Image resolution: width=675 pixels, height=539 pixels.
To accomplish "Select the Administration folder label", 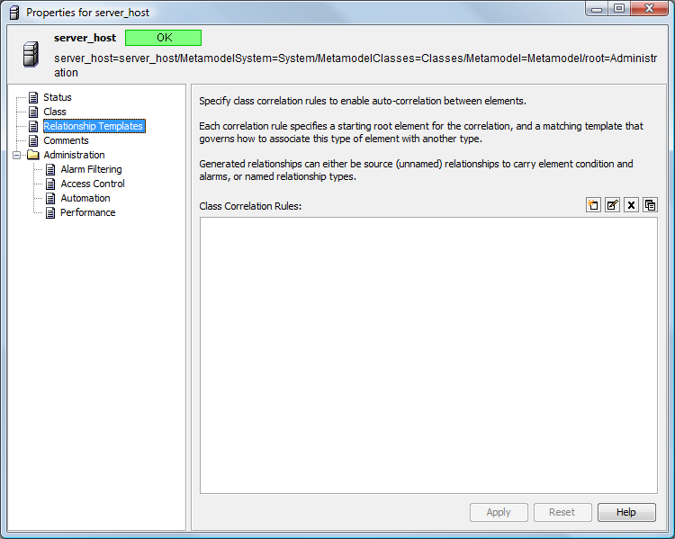I will (x=74, y=155).
